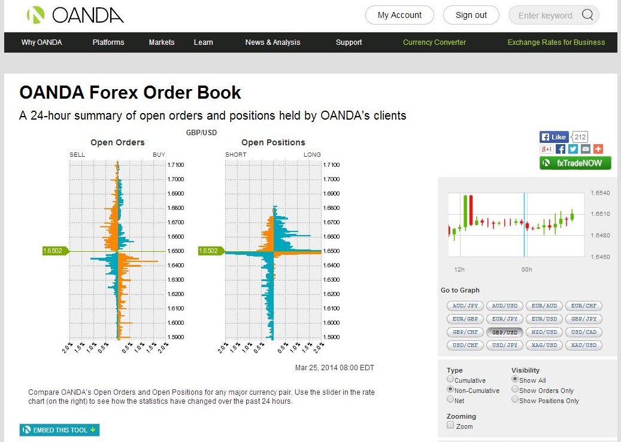Click the orange plus share icon
The image size is (621, 442).
(598, 149)
